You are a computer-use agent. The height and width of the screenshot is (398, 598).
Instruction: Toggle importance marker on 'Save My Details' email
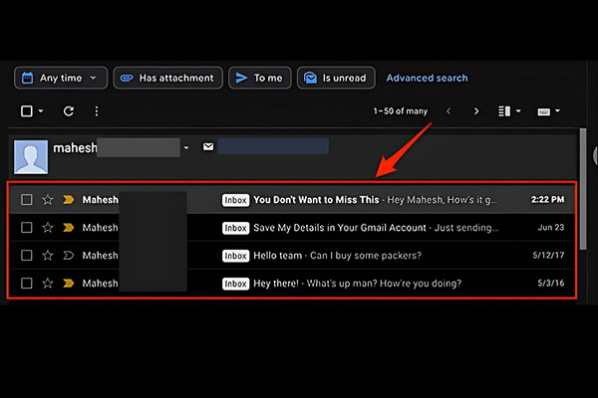pyautogui.click(x=69, y=228)
